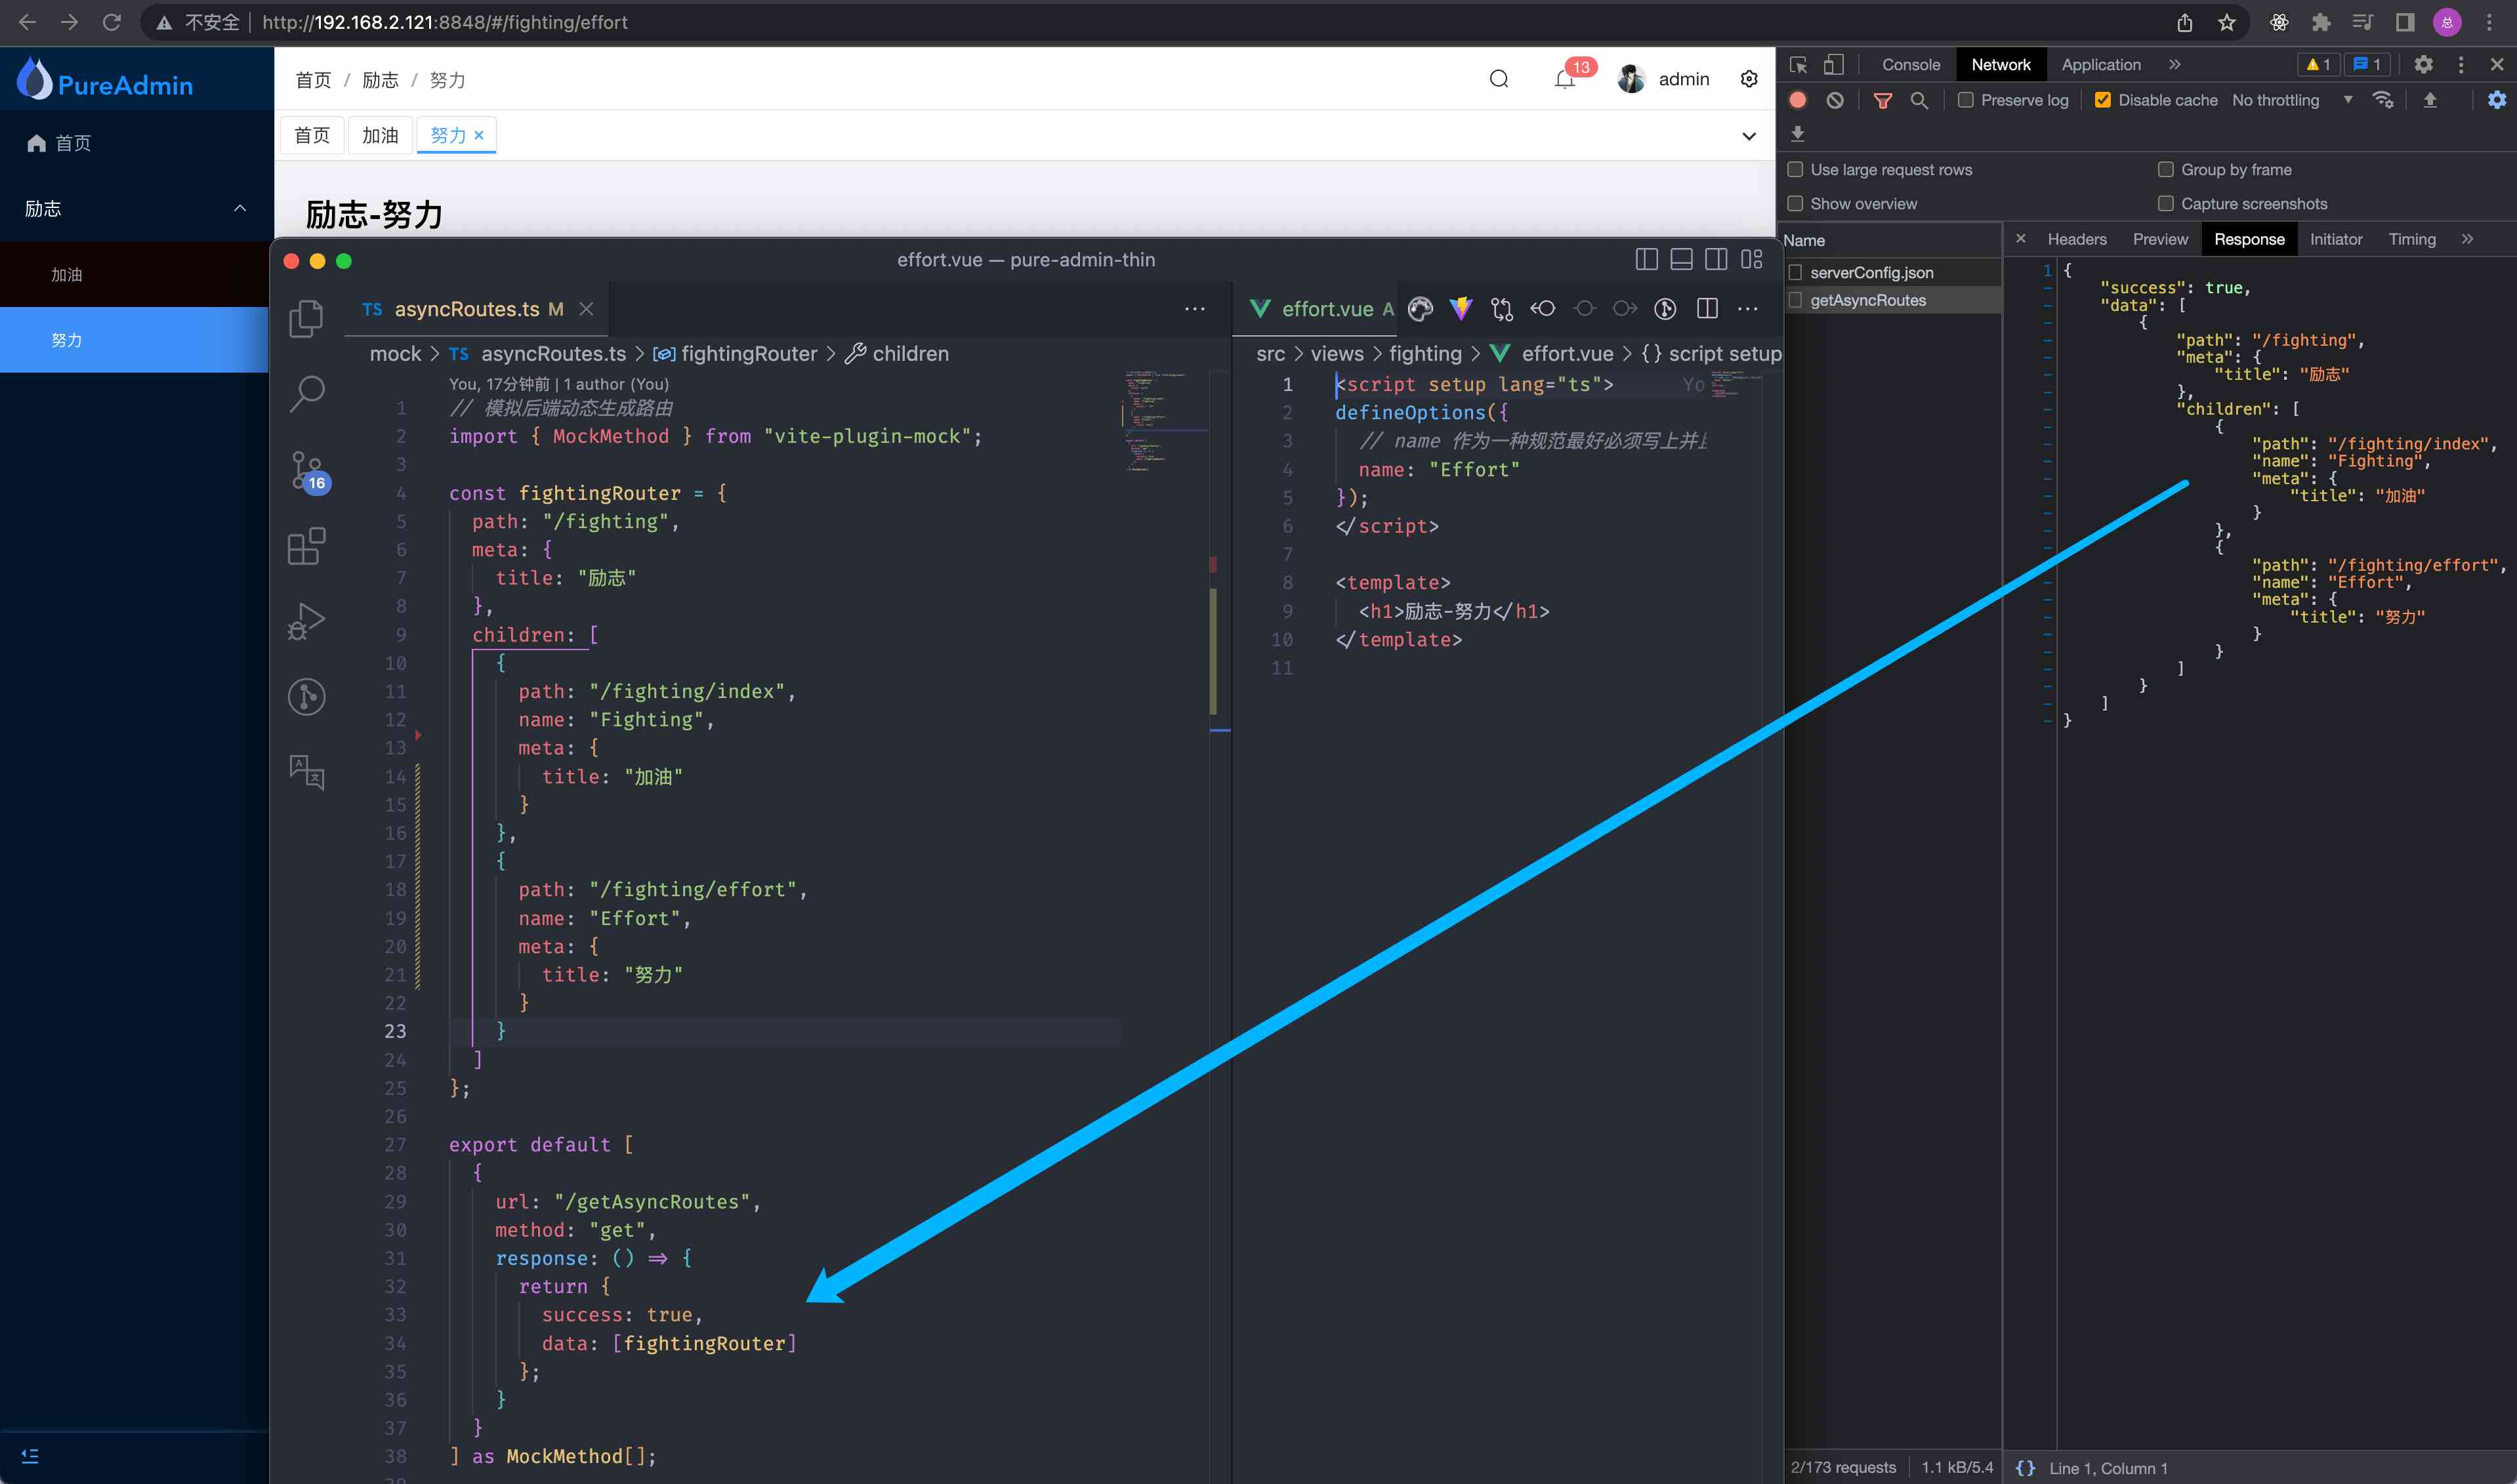The image size is (2517, 1484).
Task: Click the DevTools inspect element icon
Action: (1798, 65)
